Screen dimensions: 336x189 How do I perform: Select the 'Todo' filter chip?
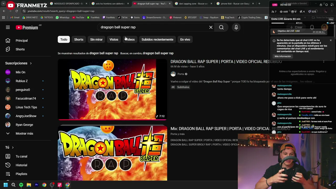coord(64,39)
